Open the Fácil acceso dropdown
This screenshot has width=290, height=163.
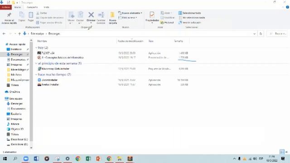(128, 18)
